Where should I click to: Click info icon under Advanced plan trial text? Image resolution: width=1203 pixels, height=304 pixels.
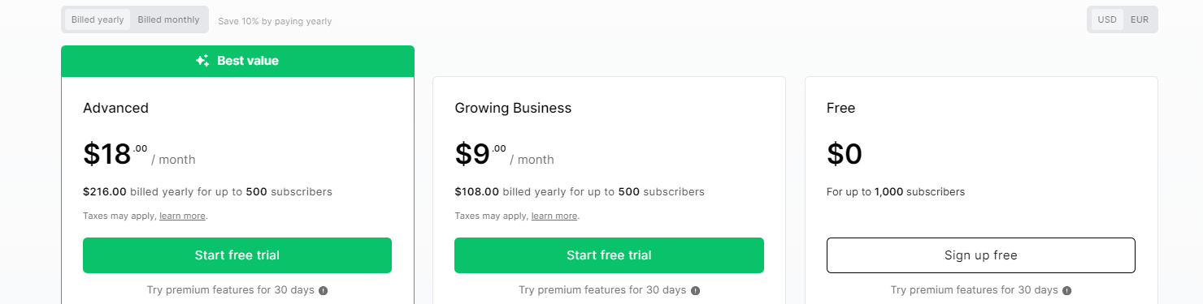click(323, 290)
